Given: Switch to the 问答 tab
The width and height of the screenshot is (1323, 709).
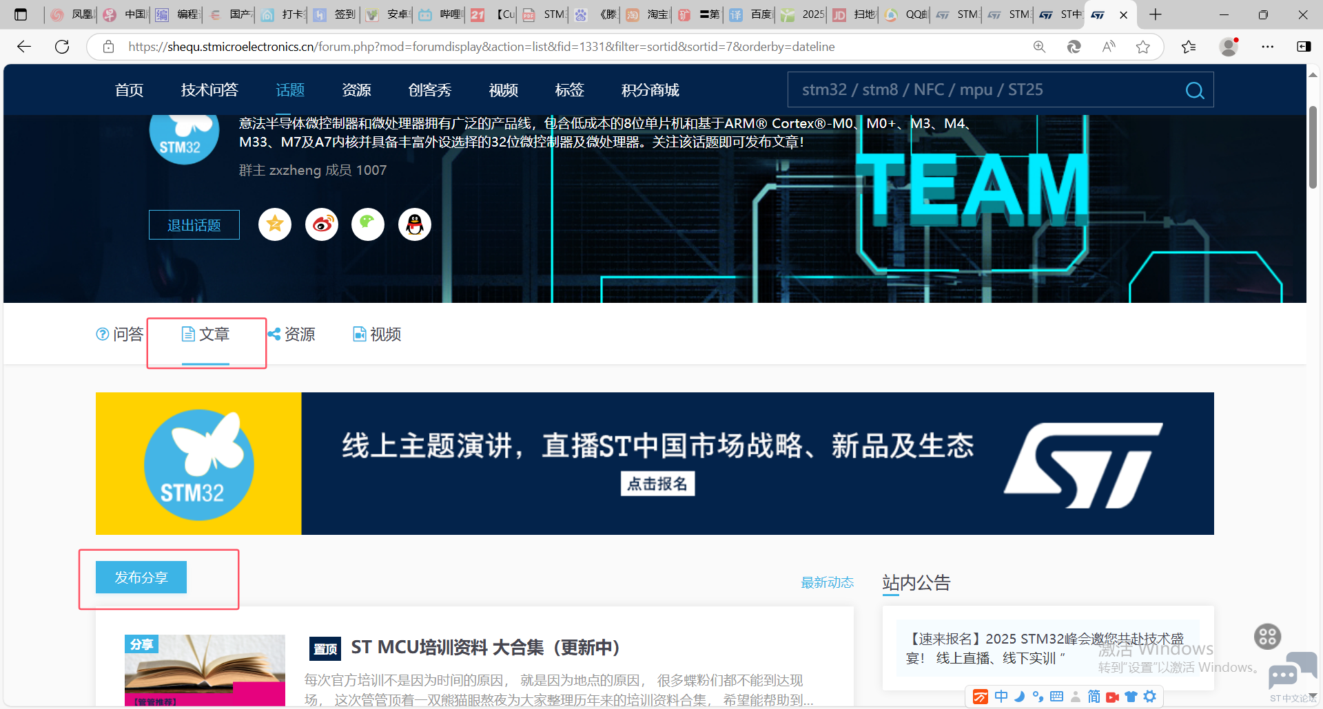Looking at the screenshot, I should click(120, 335).
